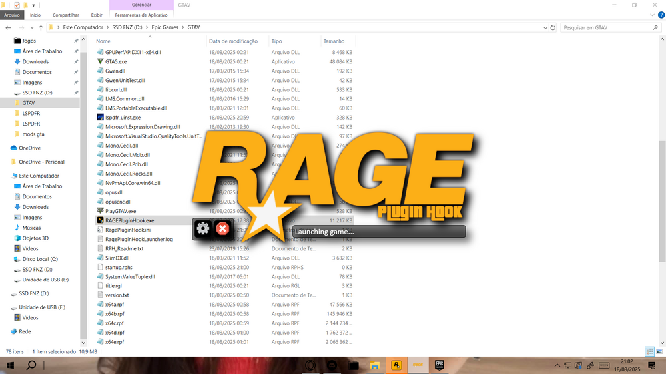Click SSD FNZ (D:) in address path
Viewport: 666px width, 374px height.
pyautogui.click(x=127, y=27)
